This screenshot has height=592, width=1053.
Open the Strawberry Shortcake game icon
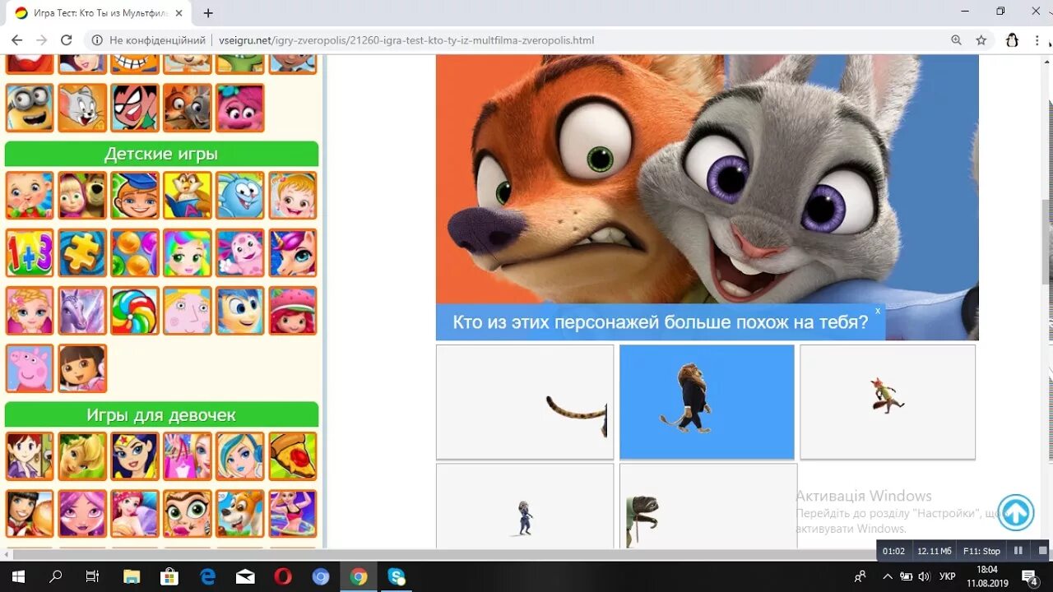[293, 311]
